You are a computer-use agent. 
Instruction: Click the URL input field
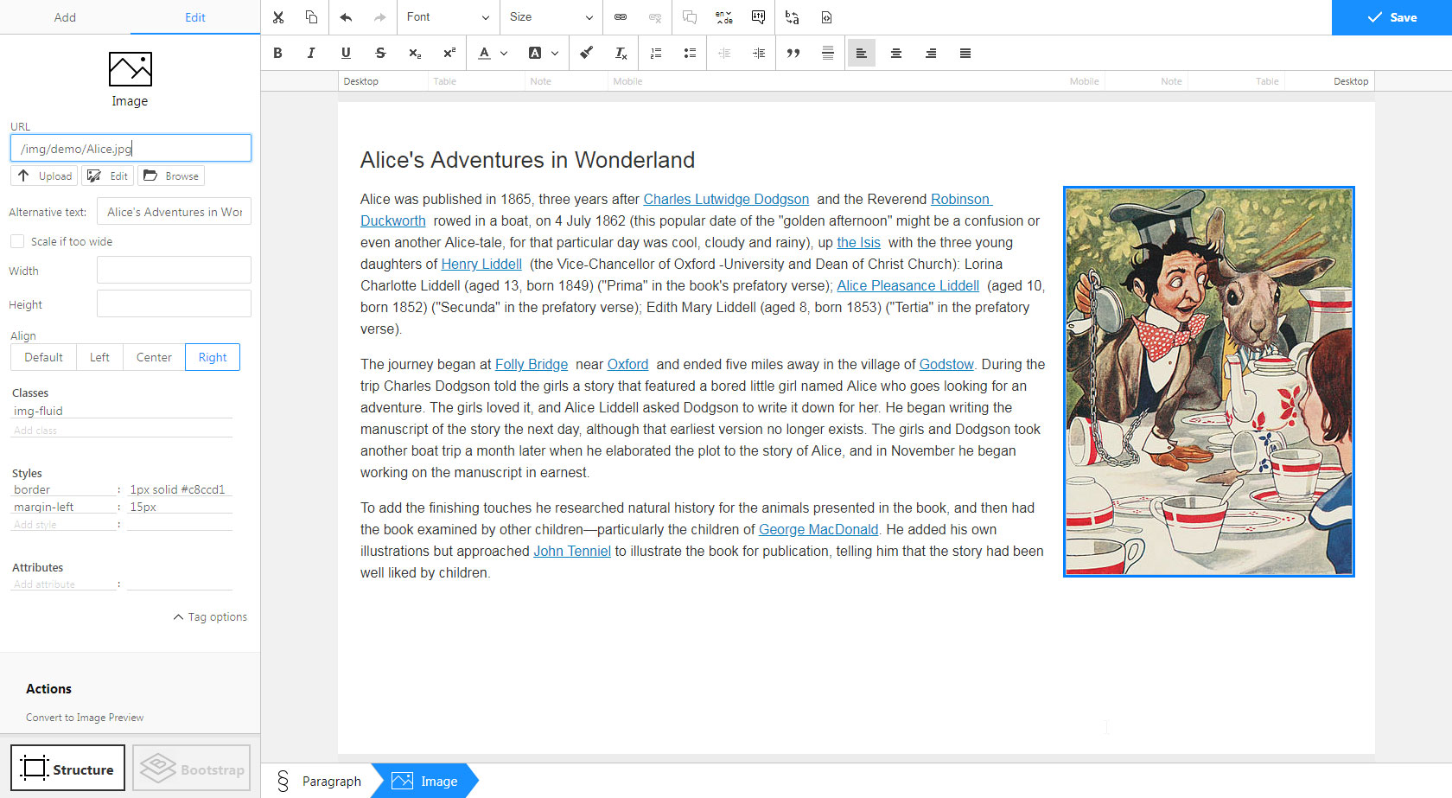coord(131,148)
